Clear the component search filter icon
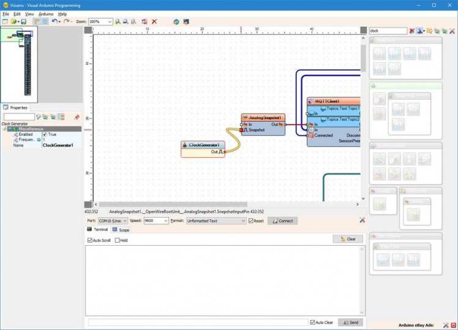 (412, 31)
